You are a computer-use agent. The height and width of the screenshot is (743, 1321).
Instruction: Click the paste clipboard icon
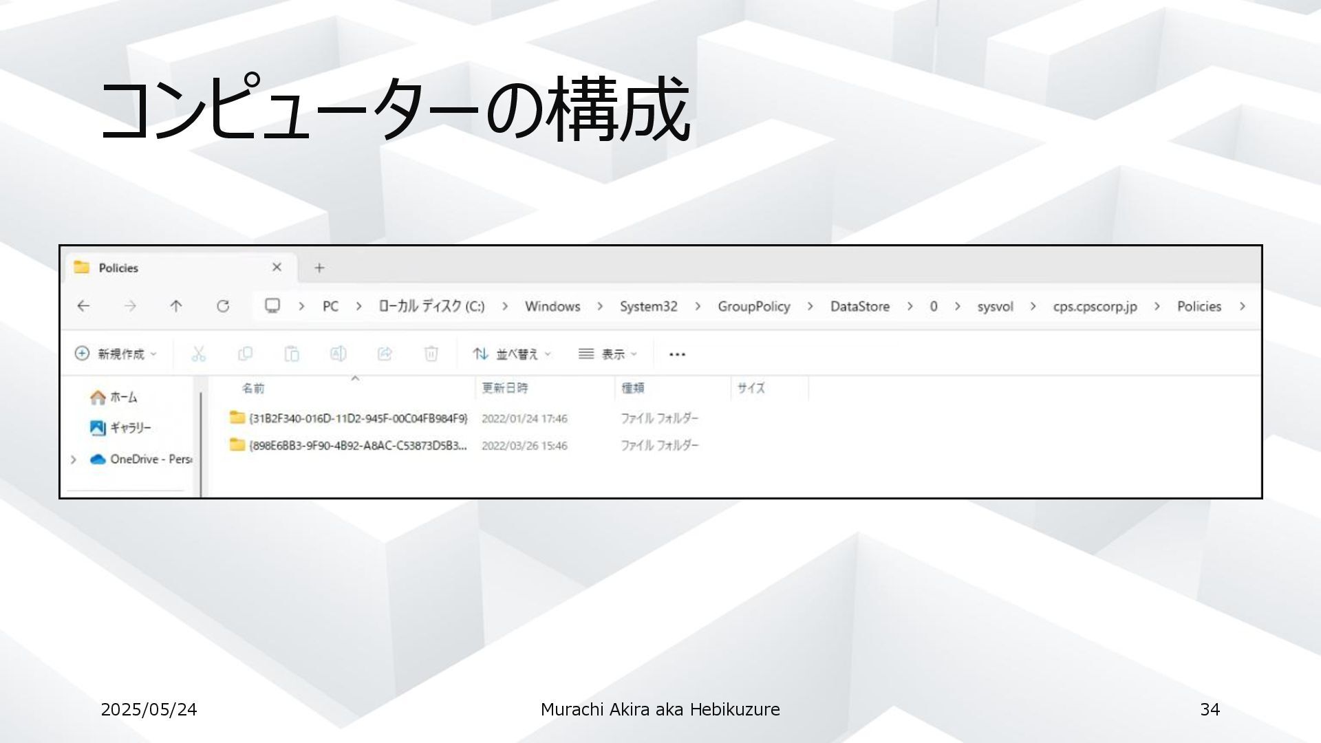[x=292, y=354]
